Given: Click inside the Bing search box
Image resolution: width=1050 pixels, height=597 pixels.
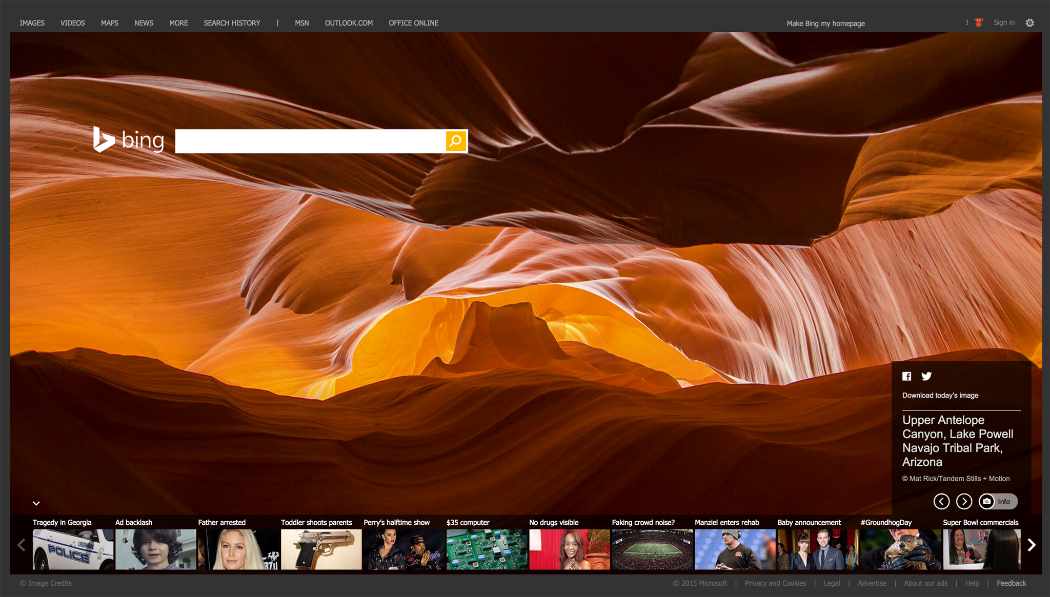Looking at the screenshot, I should click(310, 141).
